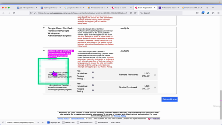Open the Privacy Policy link in cookie notice

pos(120,116)
